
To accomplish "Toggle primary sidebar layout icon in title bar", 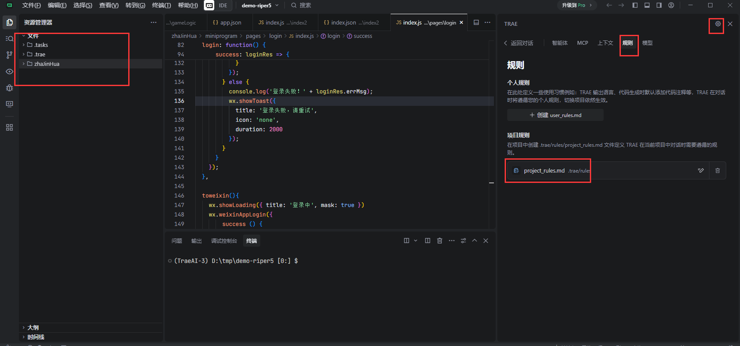I will [x=635, y=5].
